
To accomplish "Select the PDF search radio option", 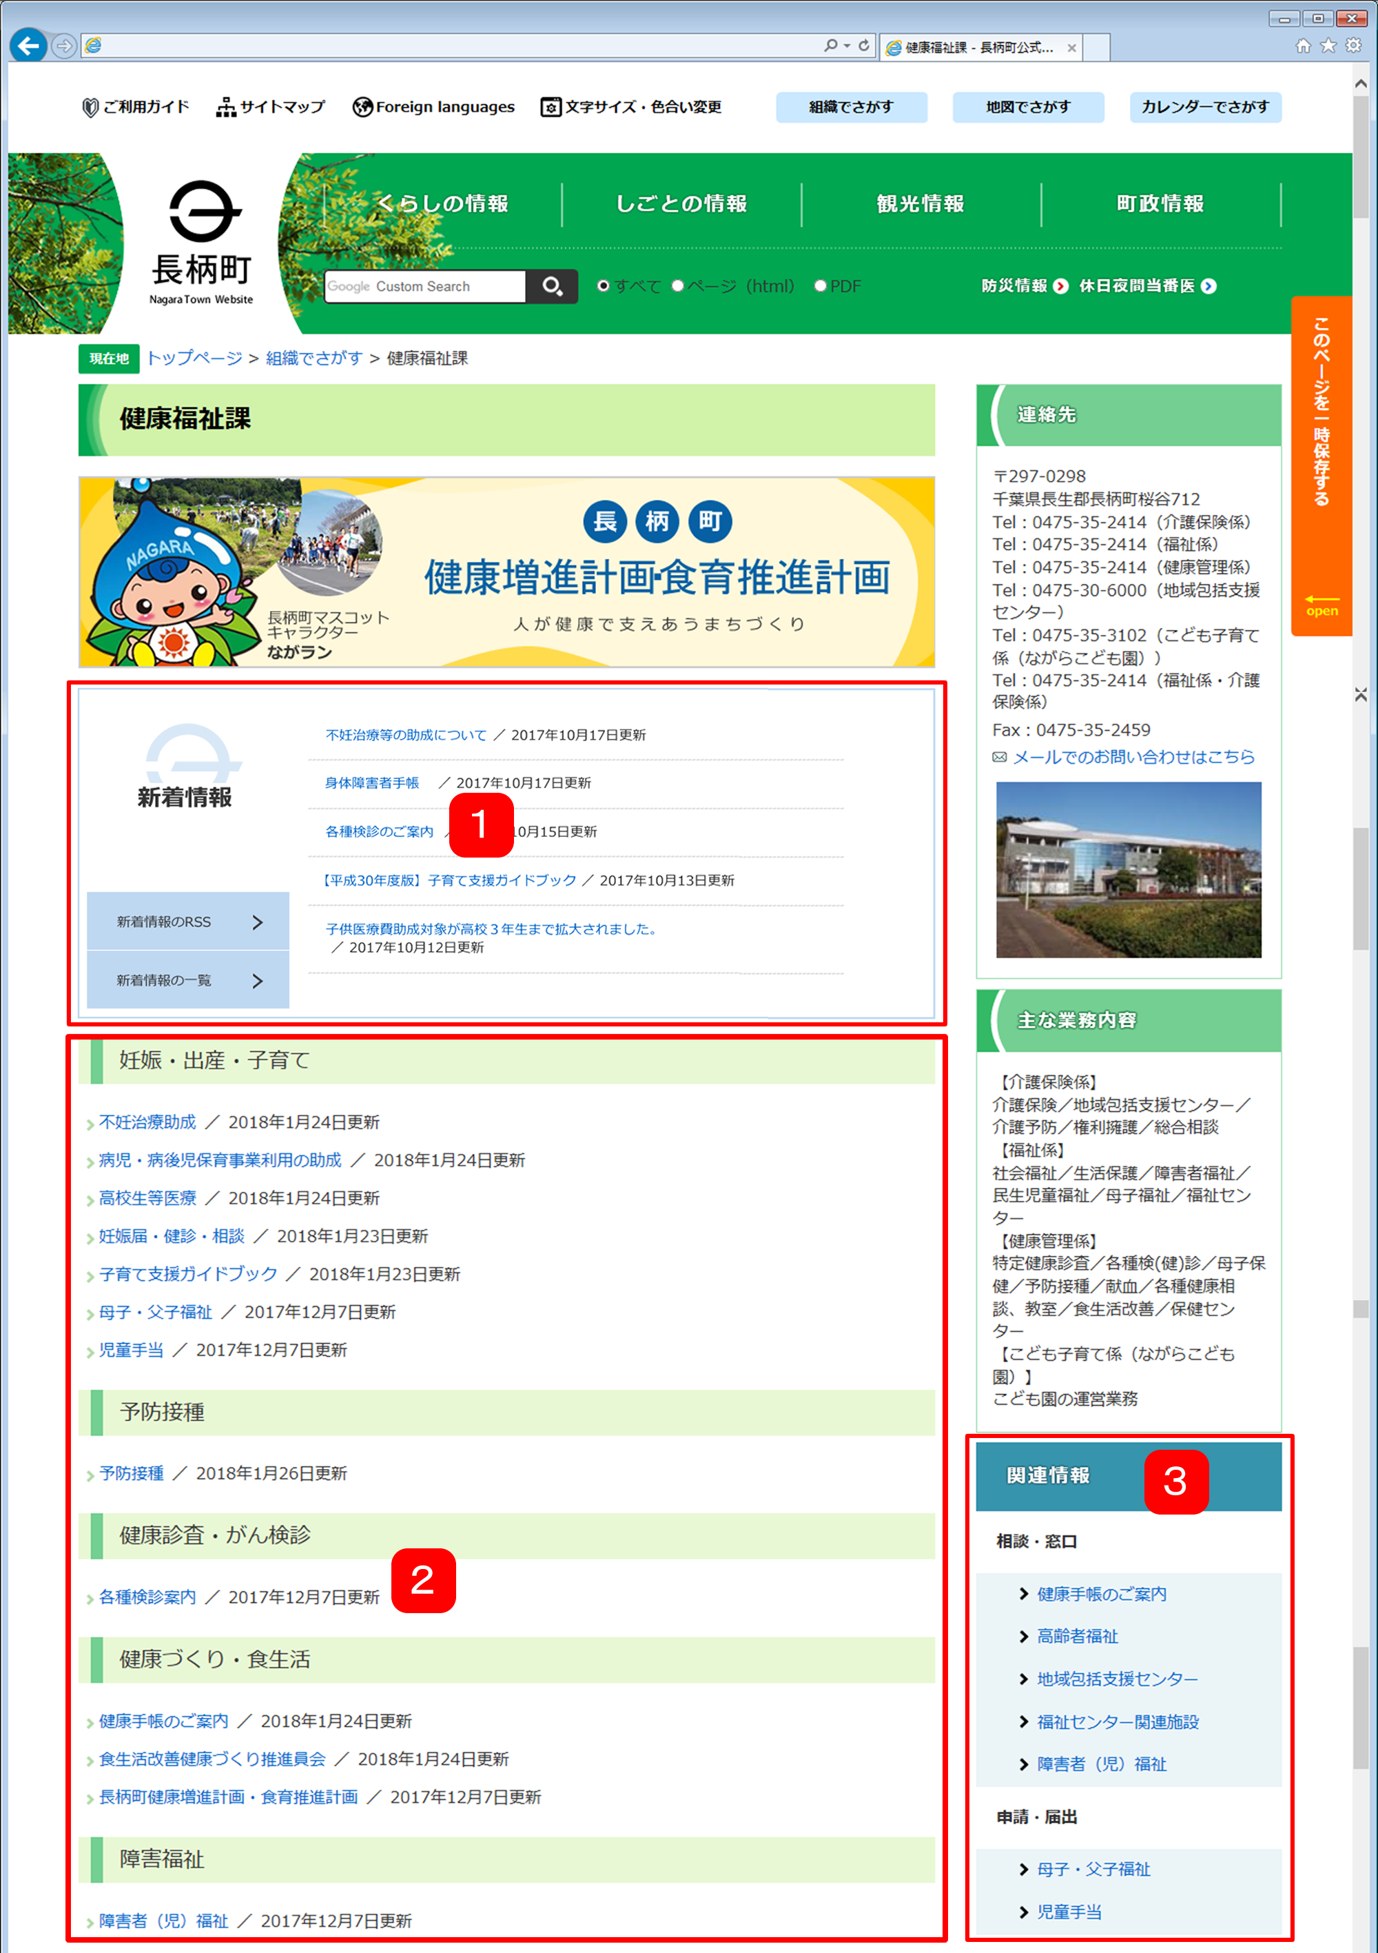I will (819, 286).
